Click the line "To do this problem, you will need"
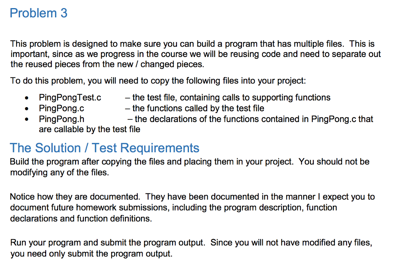 coord(158,81)
